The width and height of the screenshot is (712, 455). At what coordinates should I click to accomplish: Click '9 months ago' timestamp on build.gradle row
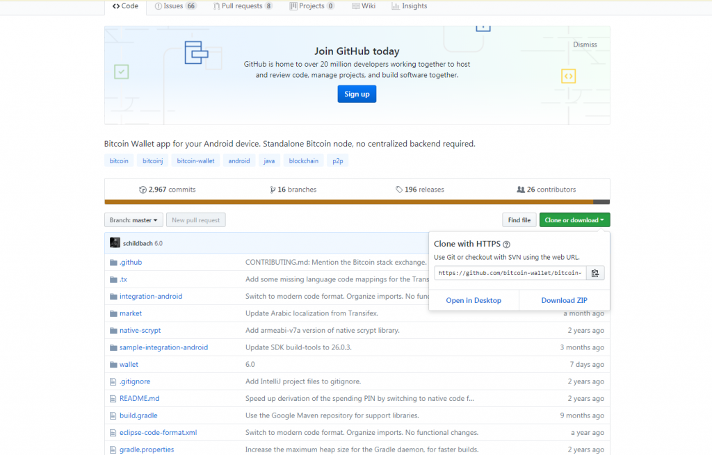click(582, 415)
